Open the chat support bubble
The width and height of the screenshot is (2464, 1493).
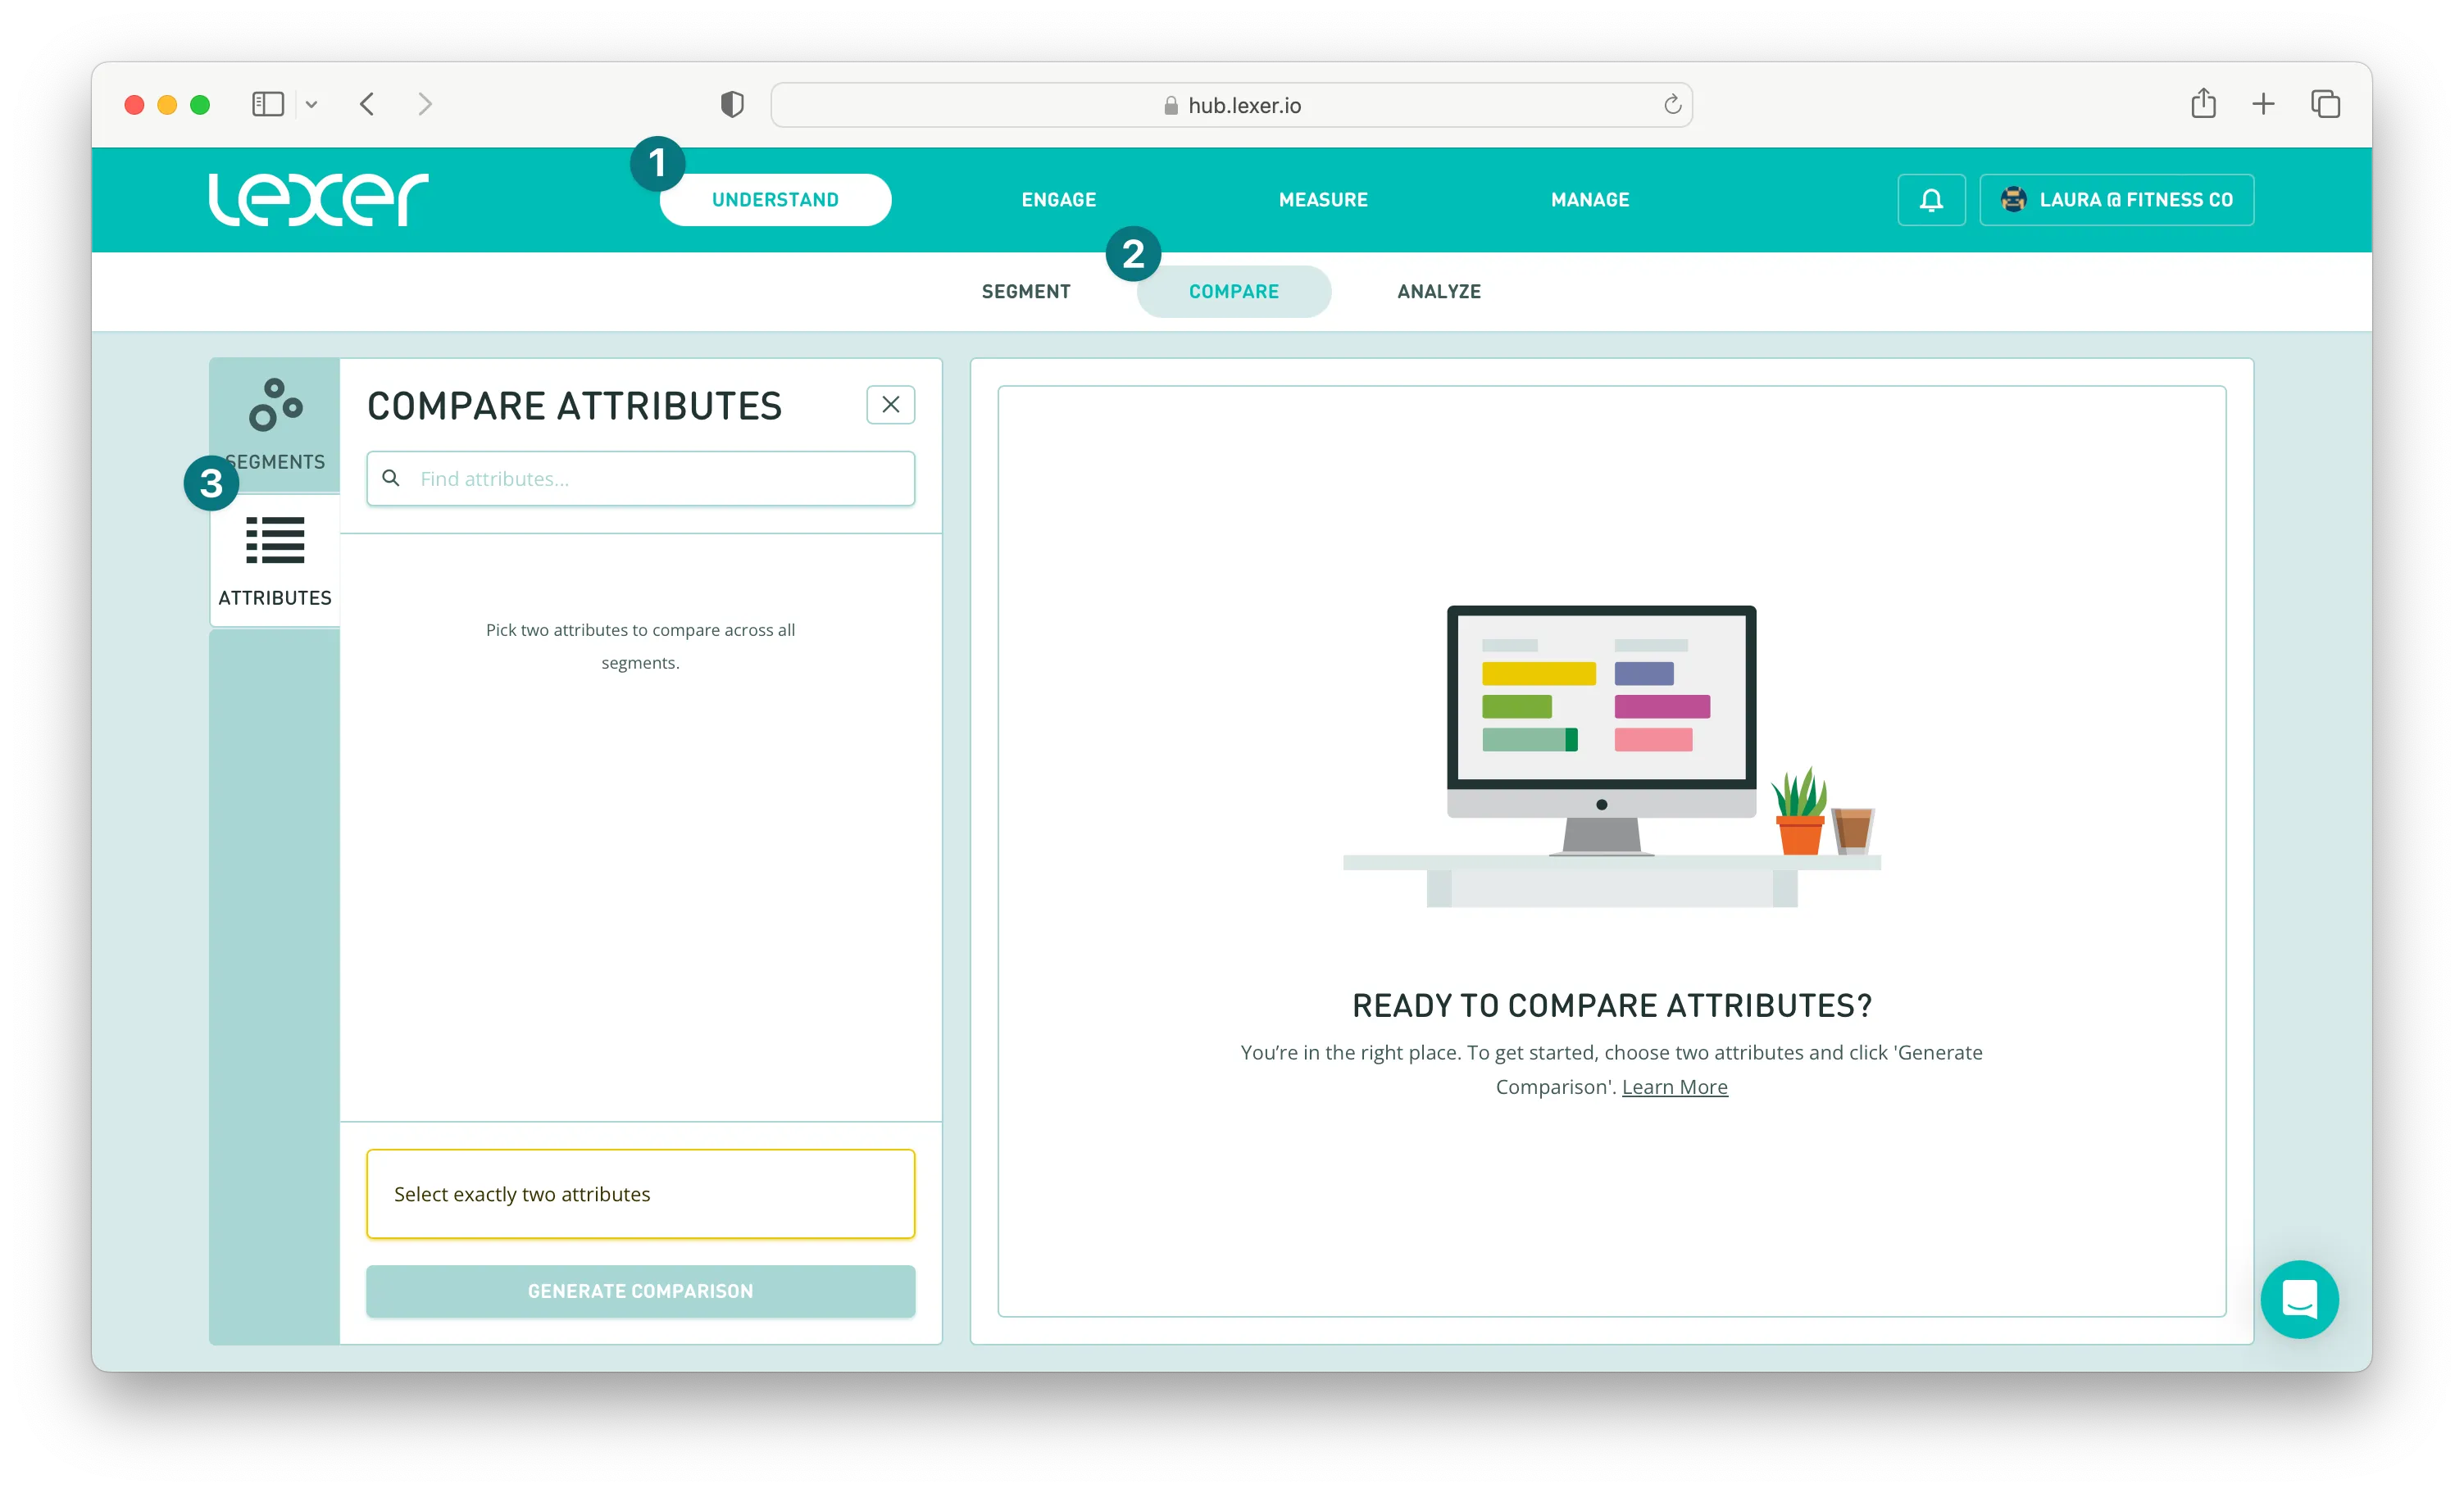(x=2299, y=1299)
